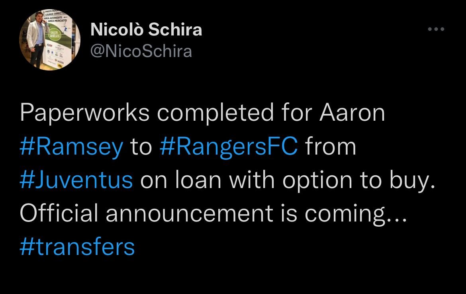The width and height of the screenshot is (466, 294).
Task: Click the word "Official" in the tweet
Action: tap(59, 214)
